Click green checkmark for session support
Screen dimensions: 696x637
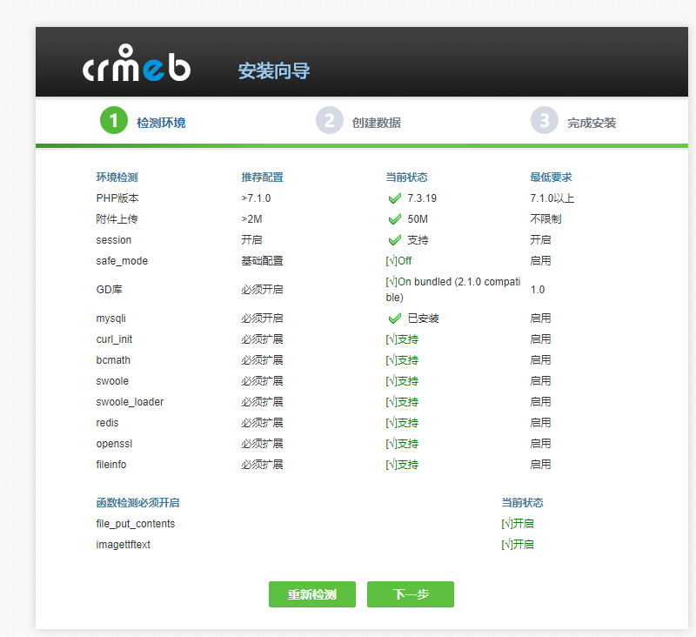pyautogui.click(x=395, y=240)
